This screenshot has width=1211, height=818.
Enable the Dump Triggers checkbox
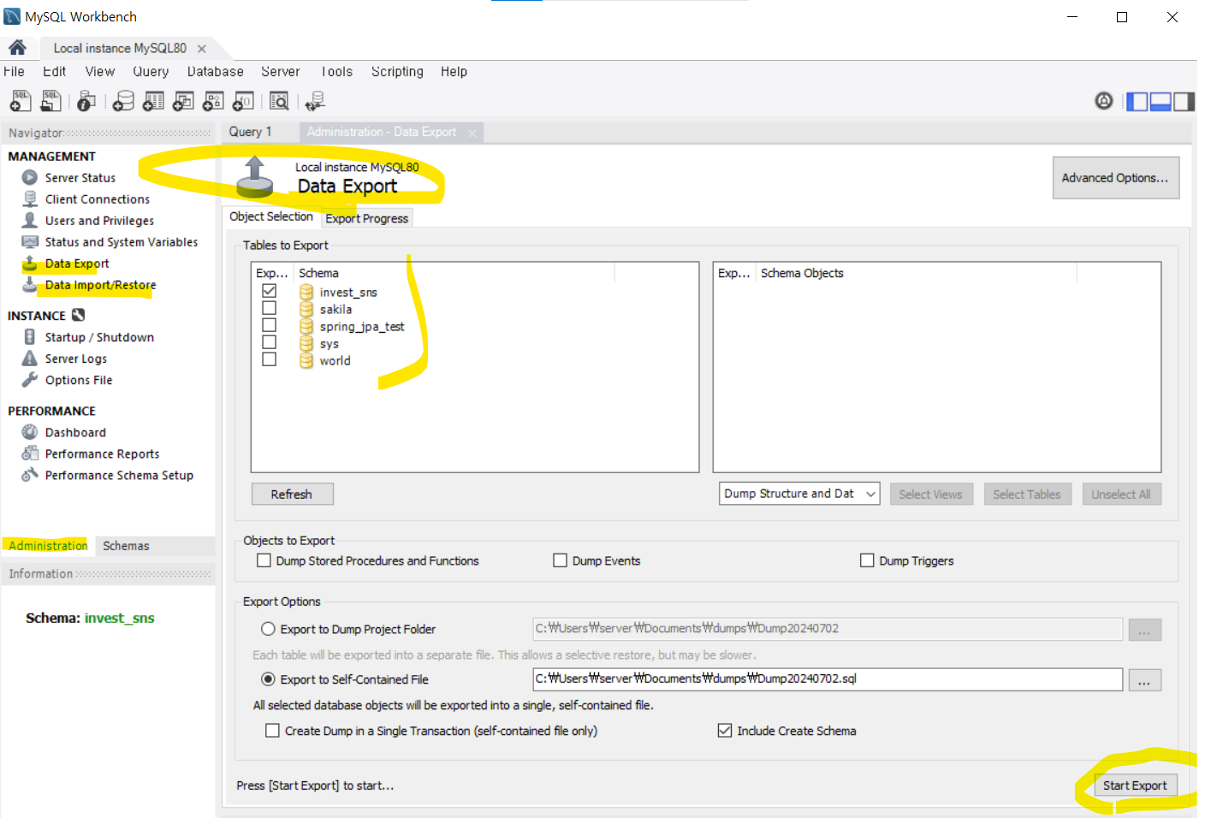coord(867,560)
